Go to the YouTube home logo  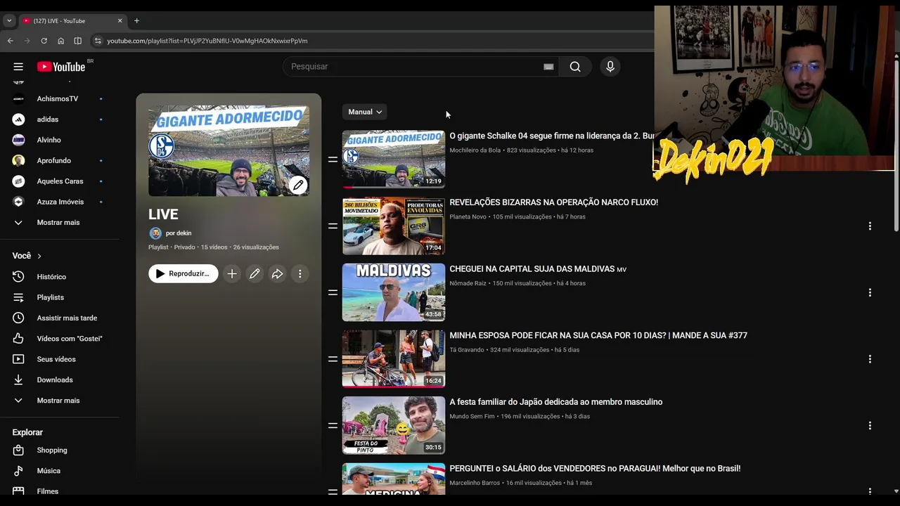click(x=61, y=67)
